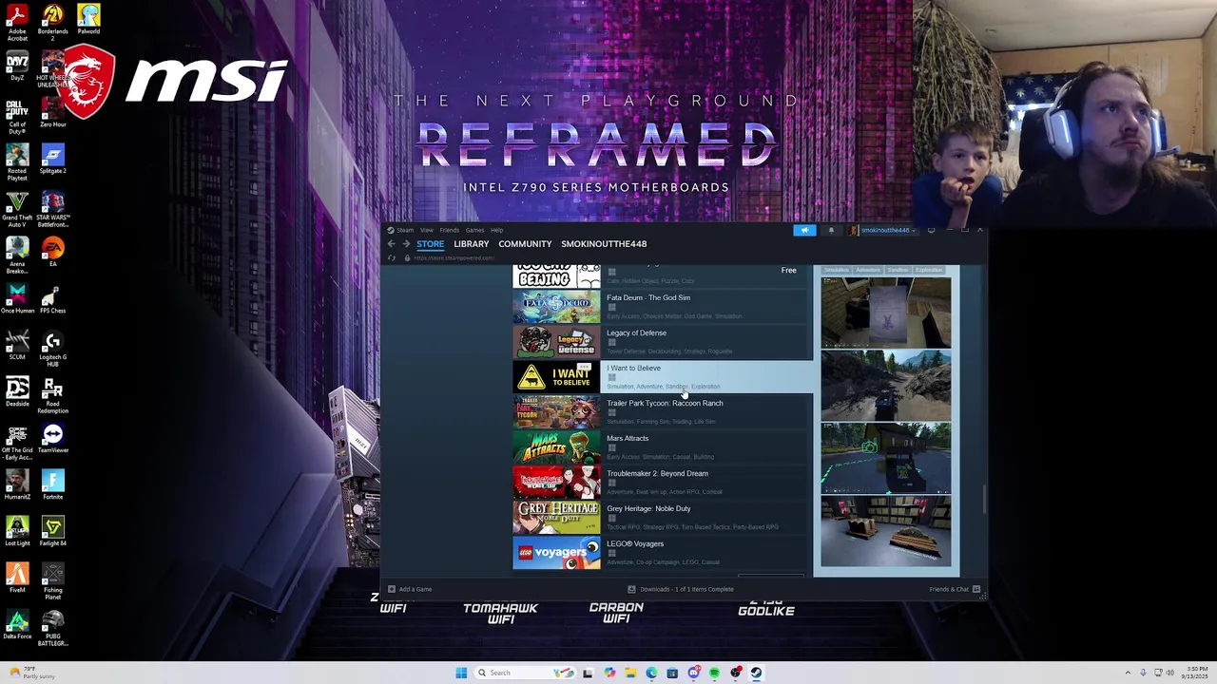
Task: Open Grand Theft Auto V shortcut
Action: pos(17,209)
